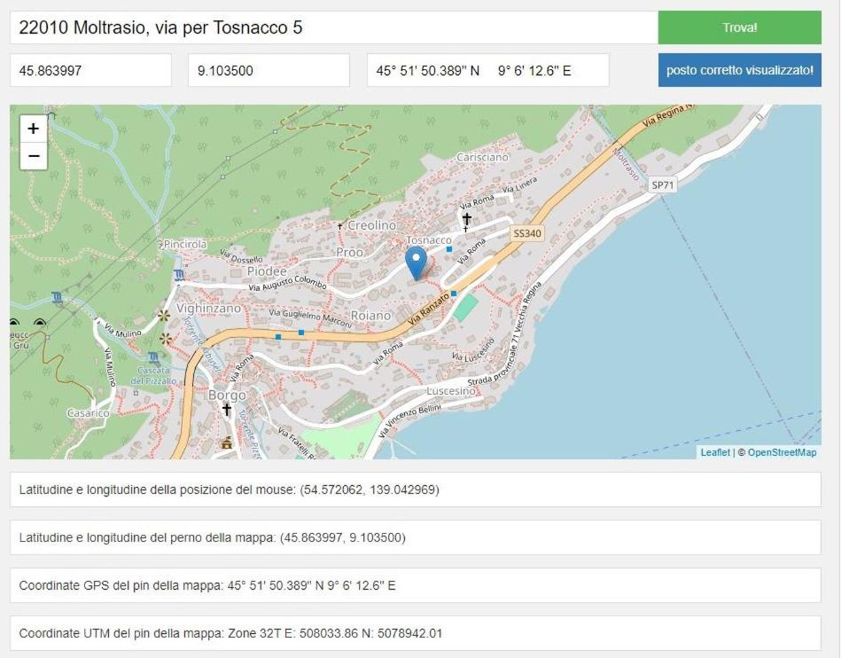
Task: Open the OpenStreetMap attribution link
Action: [x=782, y=452]
